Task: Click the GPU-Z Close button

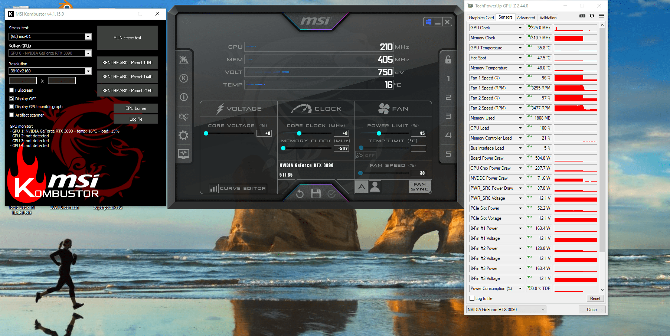Action: 592,310
